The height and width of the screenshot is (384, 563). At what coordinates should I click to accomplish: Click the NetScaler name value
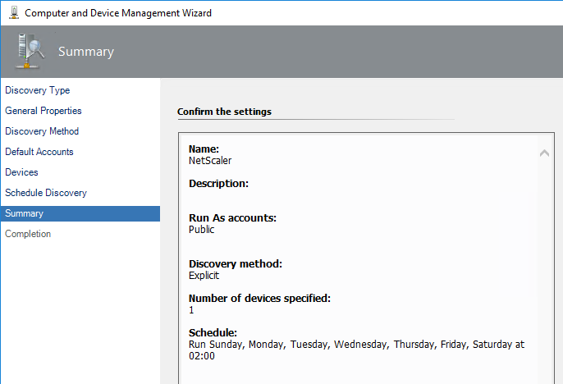(x=210, y=161)
